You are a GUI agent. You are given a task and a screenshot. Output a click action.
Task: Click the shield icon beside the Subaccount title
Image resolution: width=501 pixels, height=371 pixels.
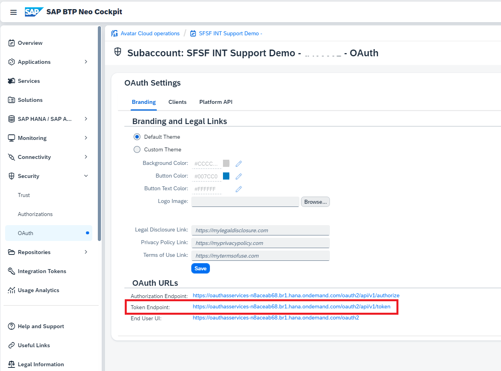118,52
